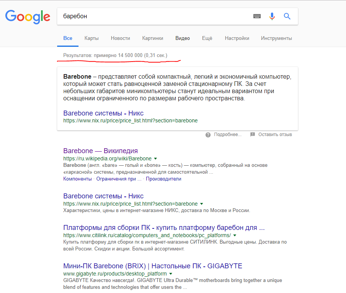Expand arrow beside nix.ru result URL
This screenshot has height=293, width=346.
[202, 204]
